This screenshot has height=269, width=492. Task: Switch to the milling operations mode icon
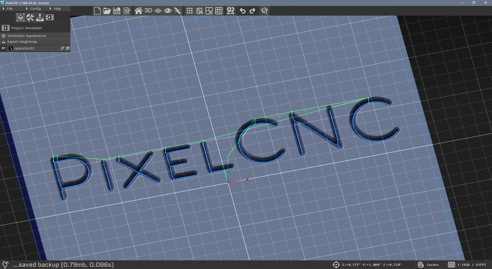coord(40,17)
